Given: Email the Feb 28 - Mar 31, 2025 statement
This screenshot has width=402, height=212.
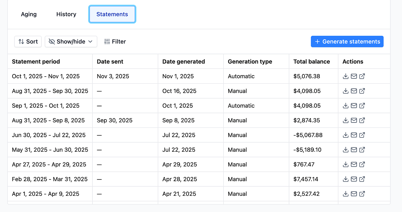Looking at the screenshot, I should [x=354, y=179].
